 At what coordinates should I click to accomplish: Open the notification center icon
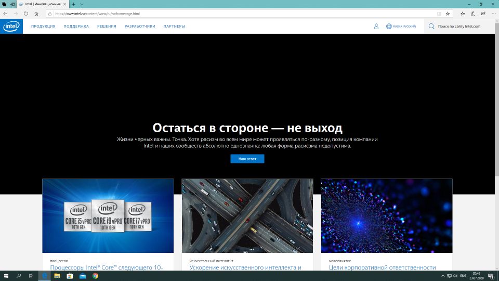(x=491, y=276)
